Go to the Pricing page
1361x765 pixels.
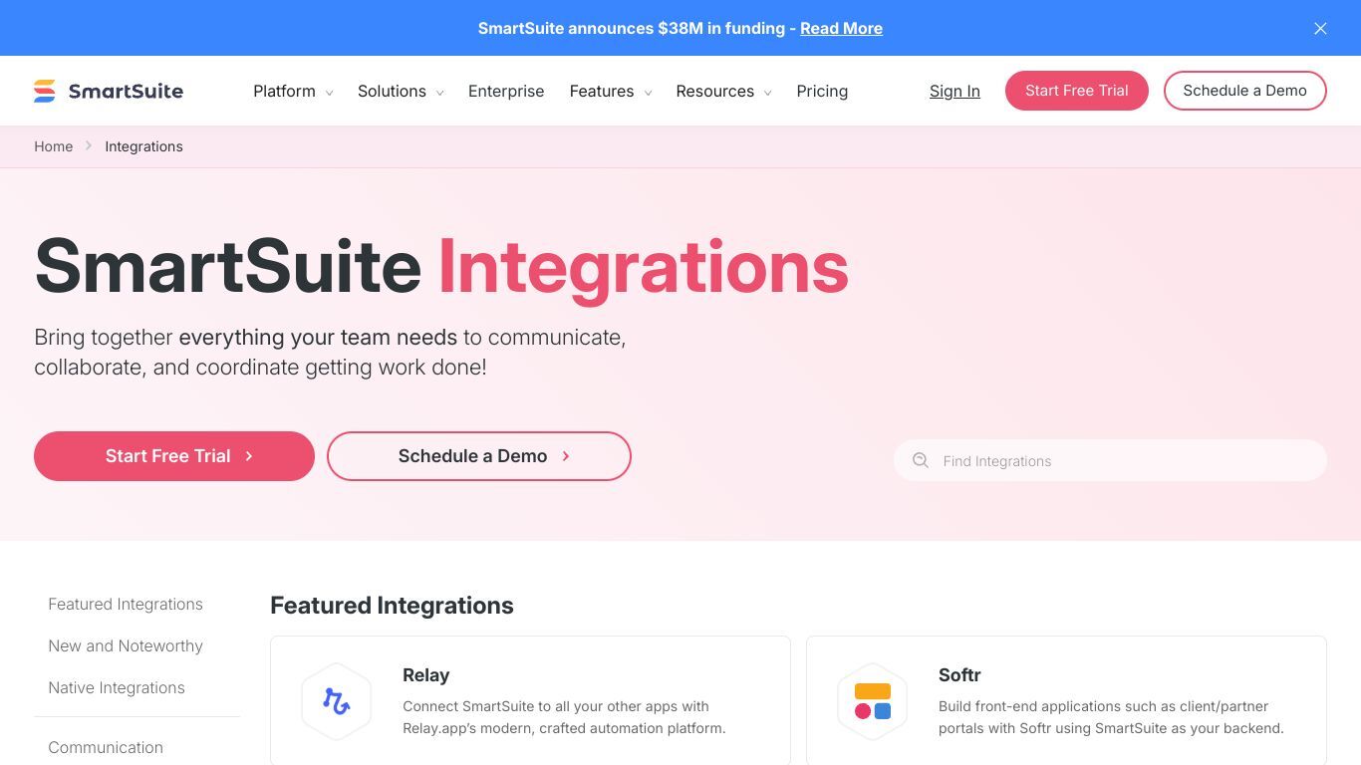[822, 91]
